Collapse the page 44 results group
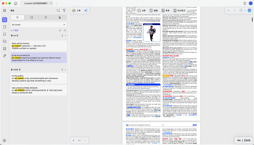The height and width of the screenshot is (145, 254). point(66,35)
